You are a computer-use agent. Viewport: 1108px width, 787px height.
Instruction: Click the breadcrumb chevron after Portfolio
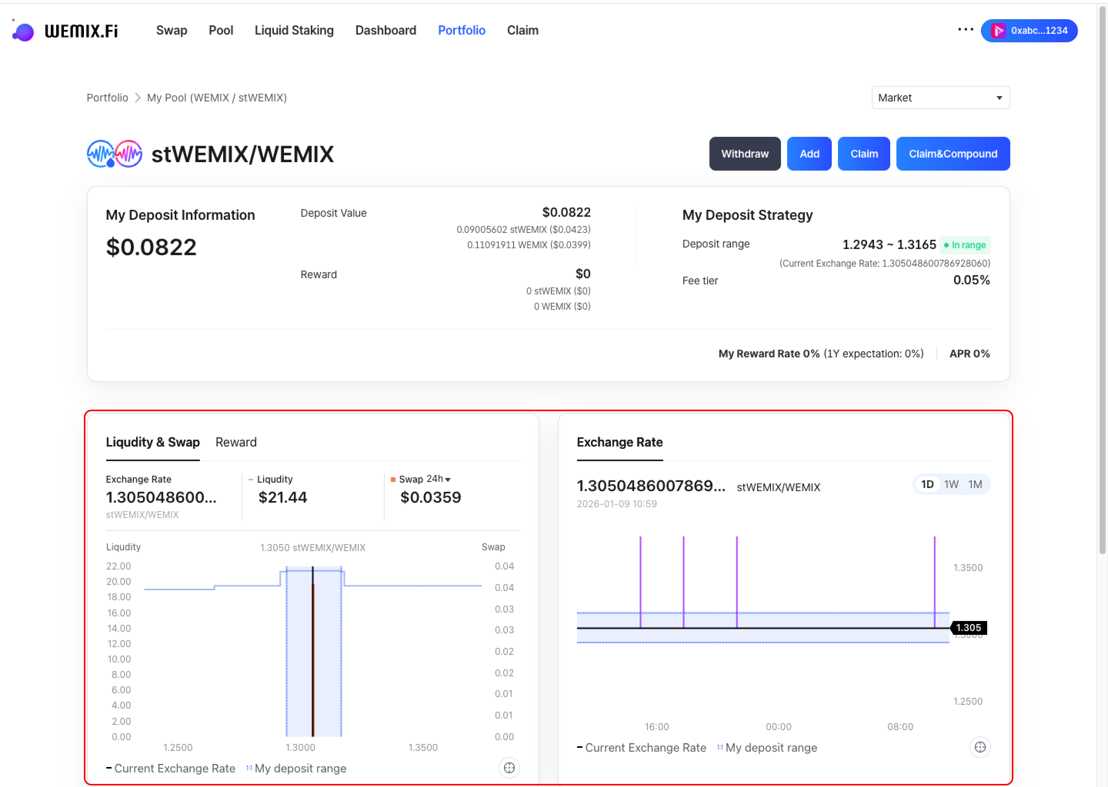(x=138, y=98)
